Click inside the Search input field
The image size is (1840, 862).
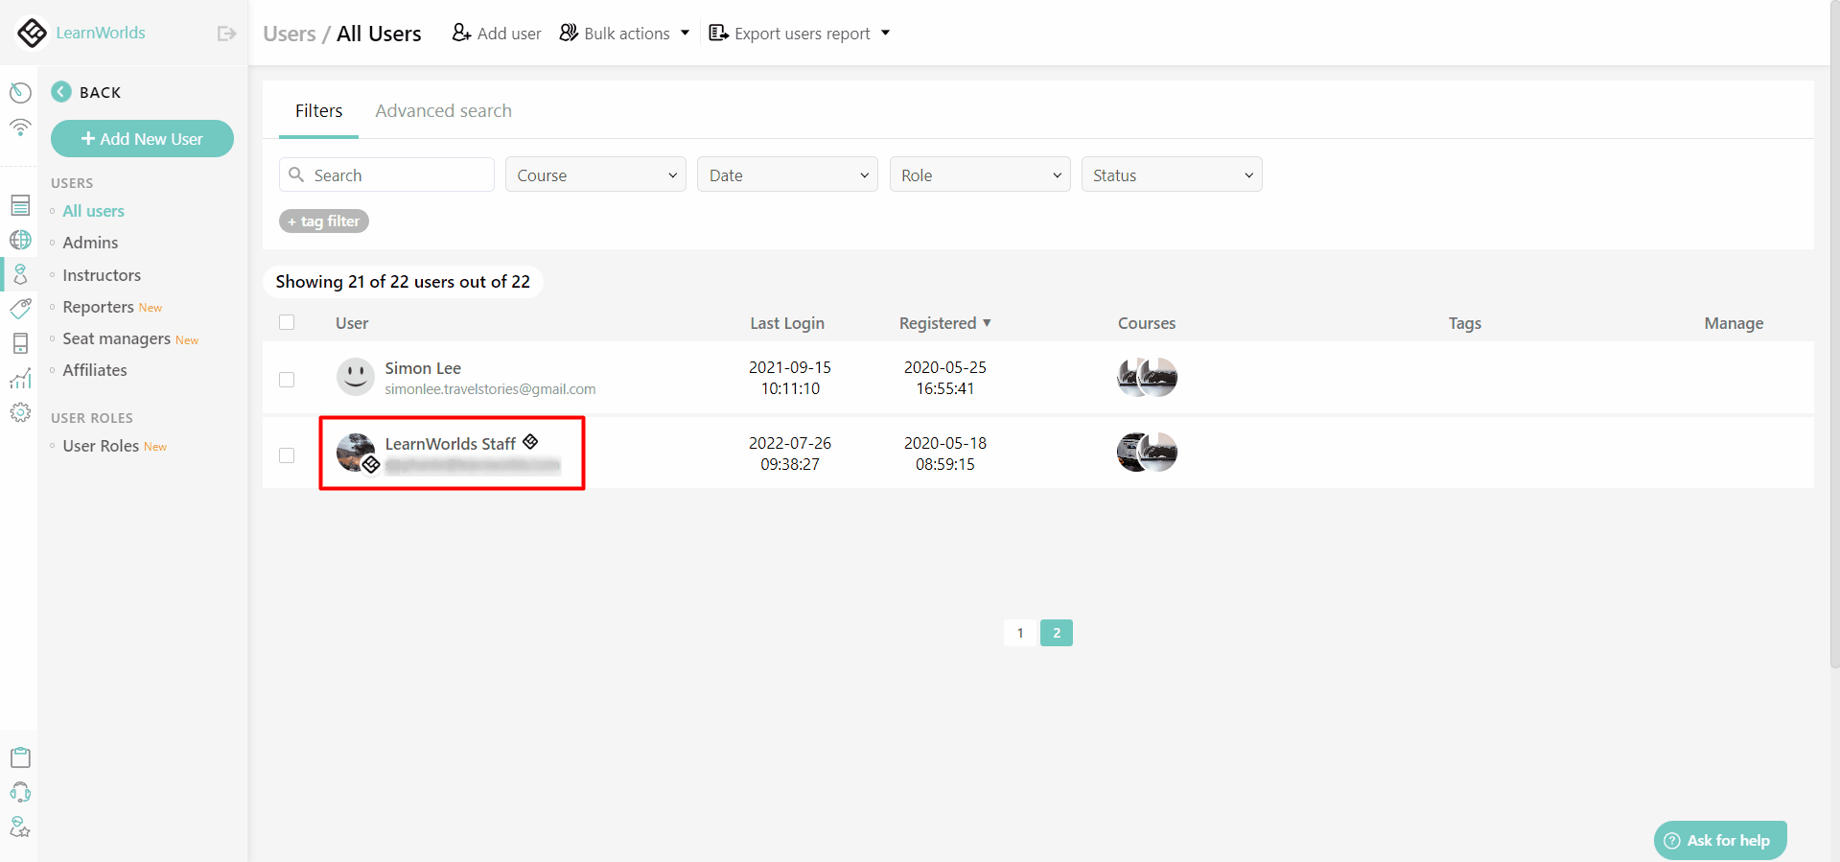click(386, 175)
